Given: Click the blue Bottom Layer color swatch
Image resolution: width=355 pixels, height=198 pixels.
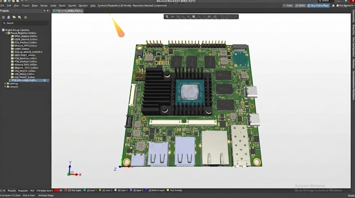Looking at the screenshot, I should click(146, 191).
